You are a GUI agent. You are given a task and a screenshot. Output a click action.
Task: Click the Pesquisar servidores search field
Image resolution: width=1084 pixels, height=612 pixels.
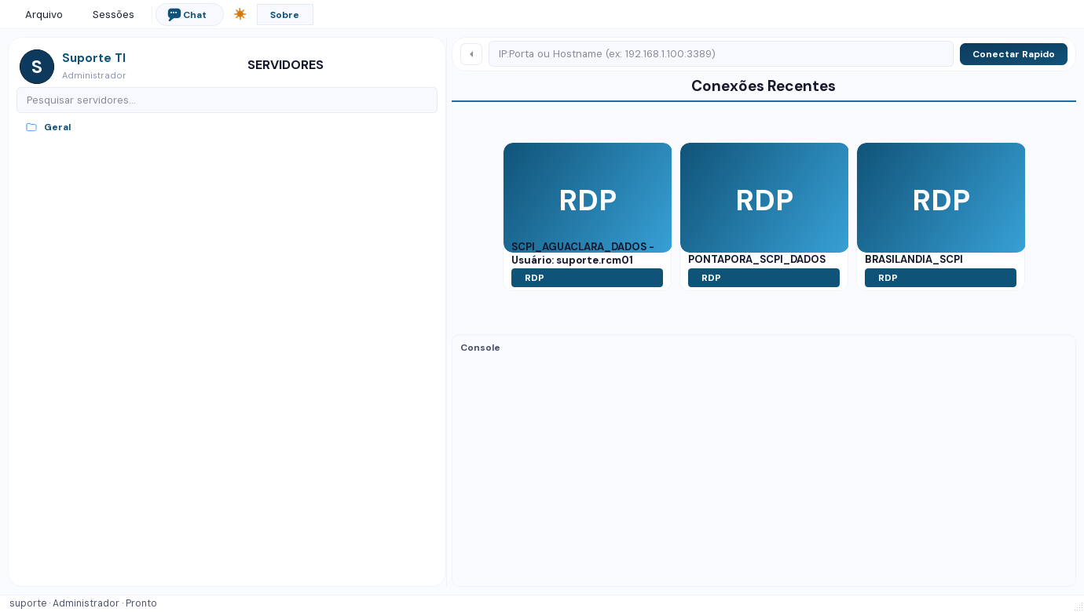227,100
